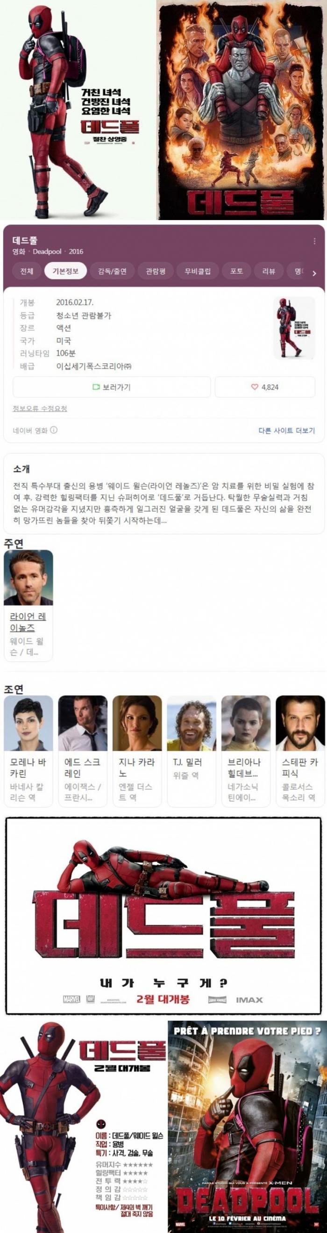Open the 관람평 tab
Screen dimensions: 327x1233
coord(156,272)
